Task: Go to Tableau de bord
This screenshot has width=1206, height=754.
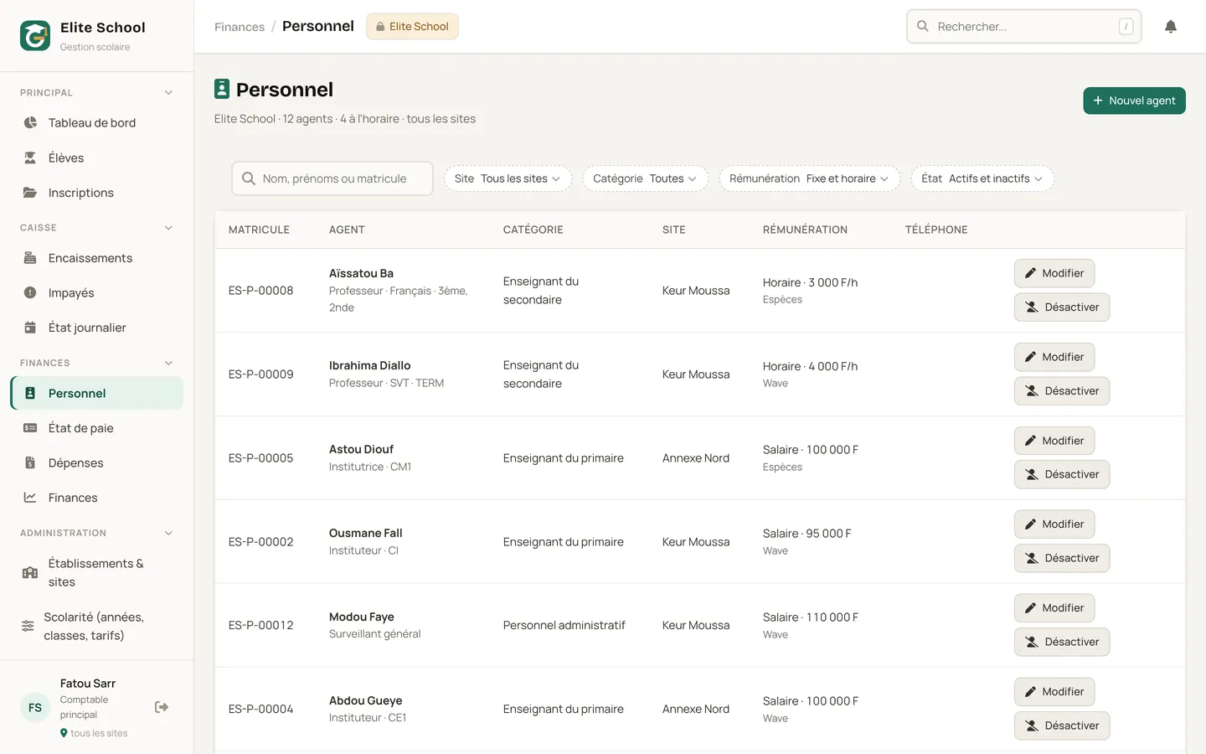Action: 97,122
